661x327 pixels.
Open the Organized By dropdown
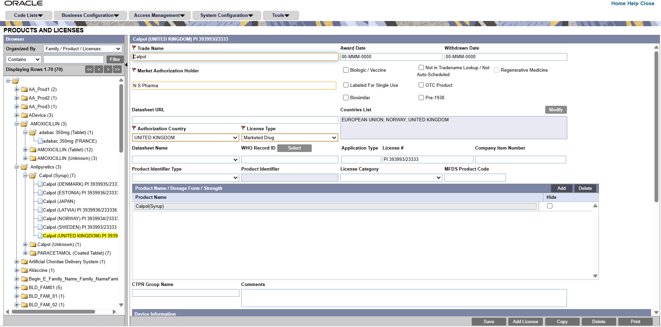pyautogui.click(x=82, y=49)
